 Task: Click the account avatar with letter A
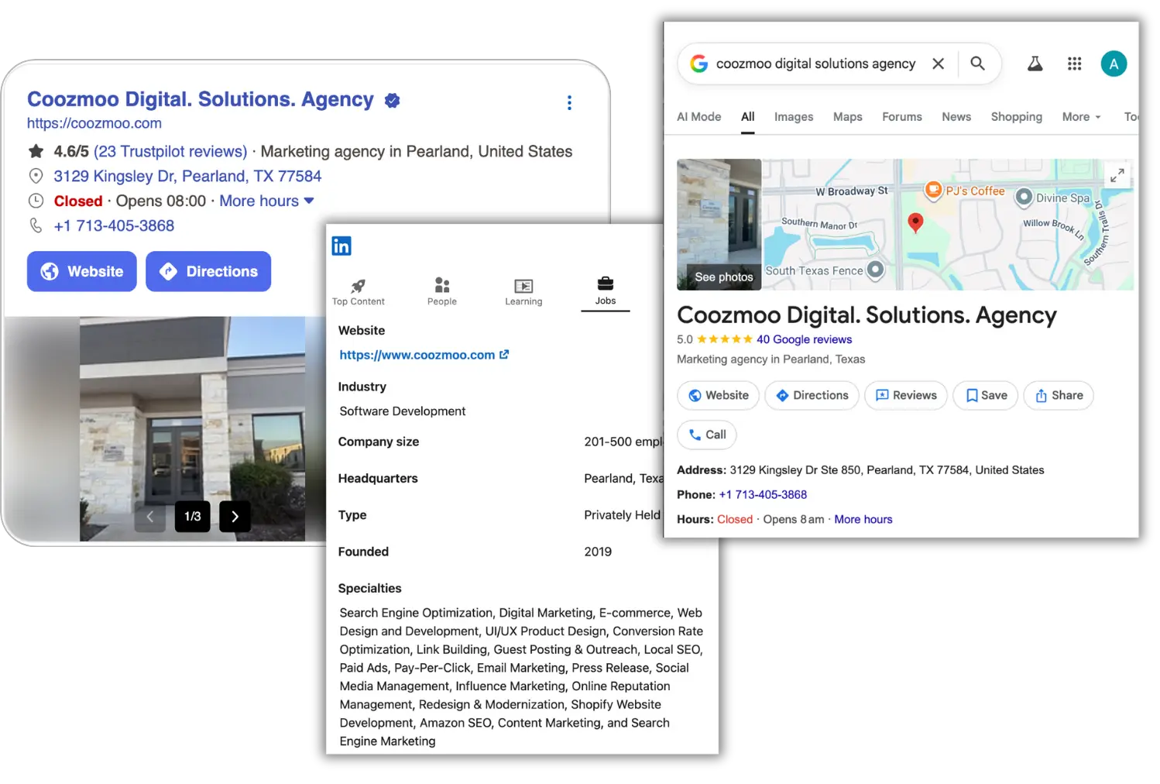(x=1114, y=64)
